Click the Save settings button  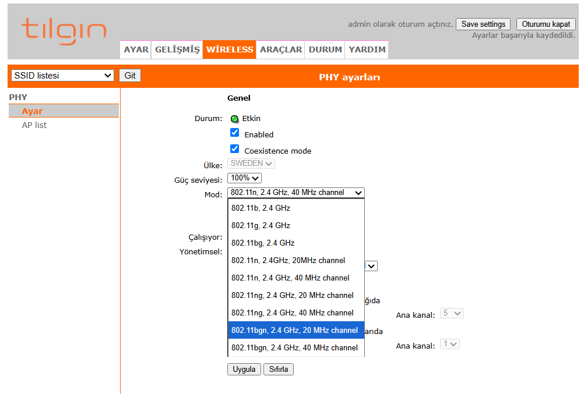click(x=483, y=24)
